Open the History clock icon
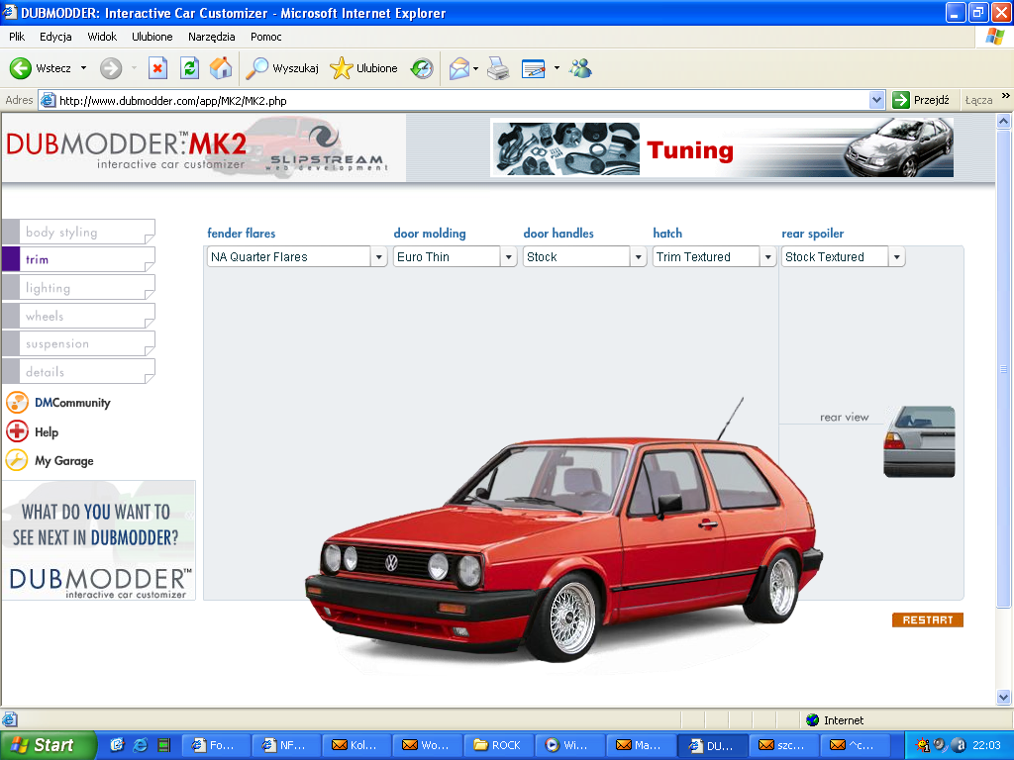 (422, 68)
